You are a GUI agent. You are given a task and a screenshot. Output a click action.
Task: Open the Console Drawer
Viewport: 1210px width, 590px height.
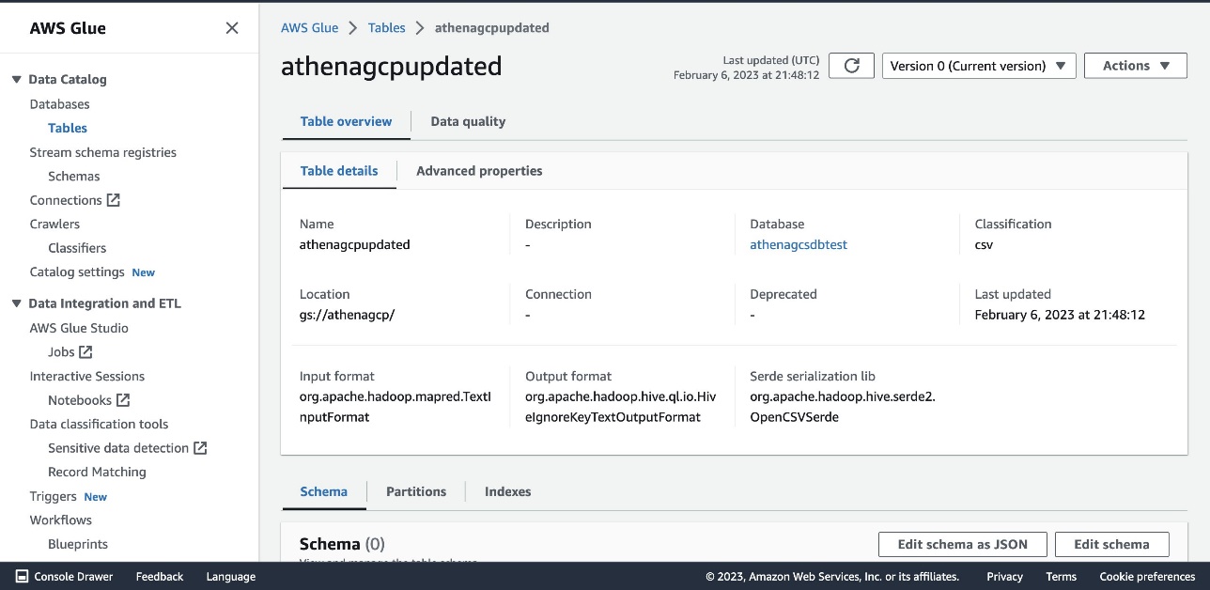(64, 577)
